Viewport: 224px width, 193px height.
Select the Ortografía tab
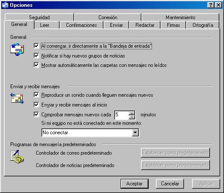coord(203,25)
